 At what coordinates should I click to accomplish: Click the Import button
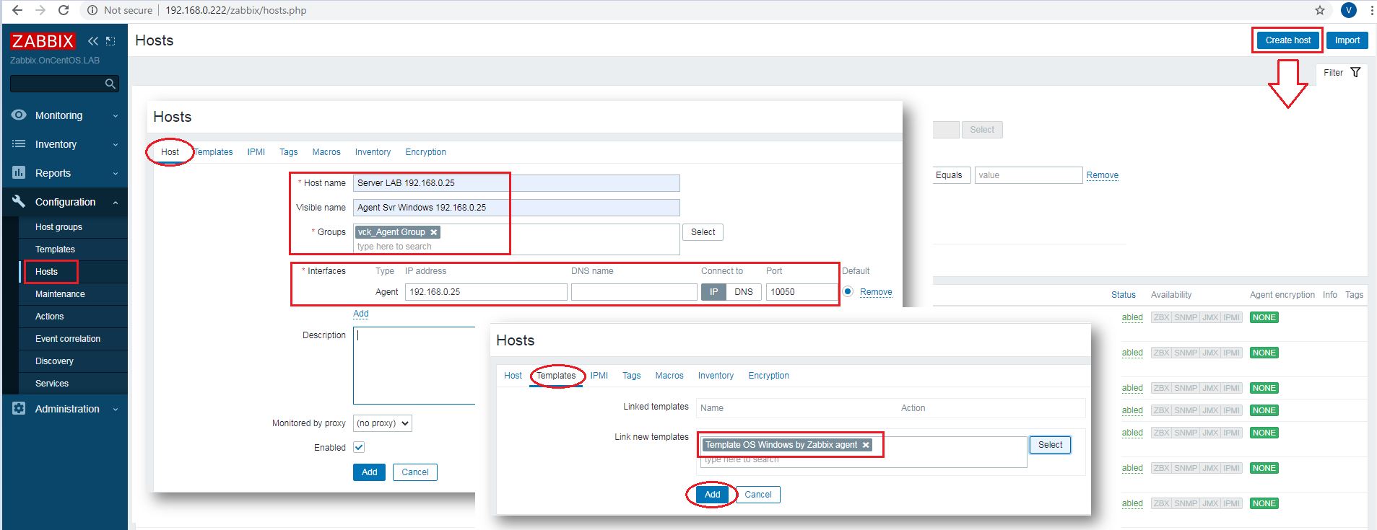[1347, 40]
